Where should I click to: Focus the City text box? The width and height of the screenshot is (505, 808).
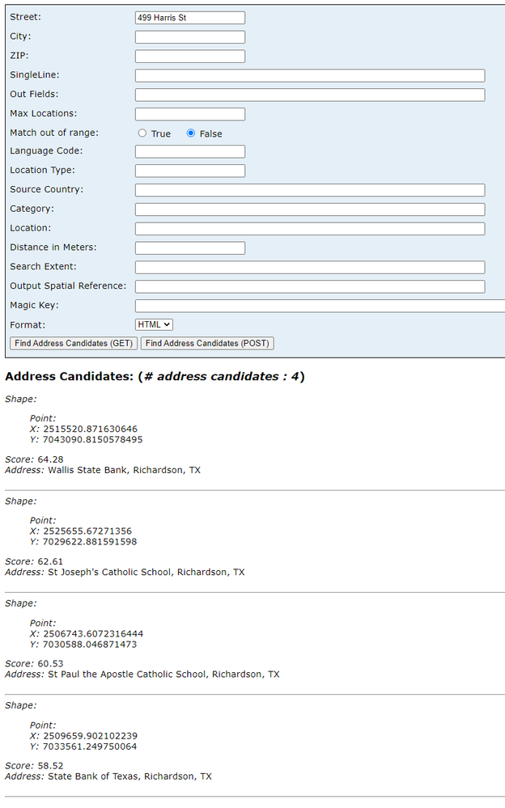click(x=190, y=37)
